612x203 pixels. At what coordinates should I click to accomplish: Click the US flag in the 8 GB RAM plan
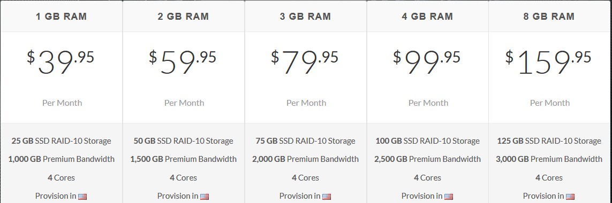[570, 197]
